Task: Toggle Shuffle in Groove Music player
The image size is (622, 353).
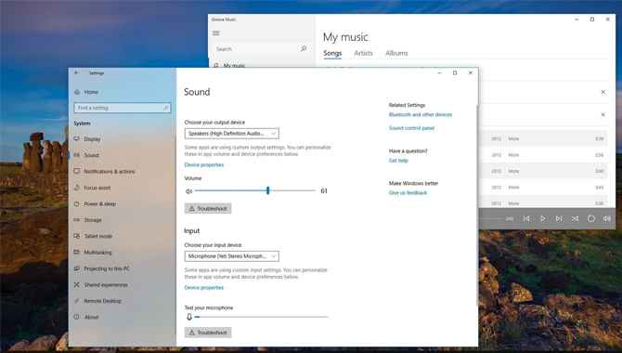Action: coord(575,219)
